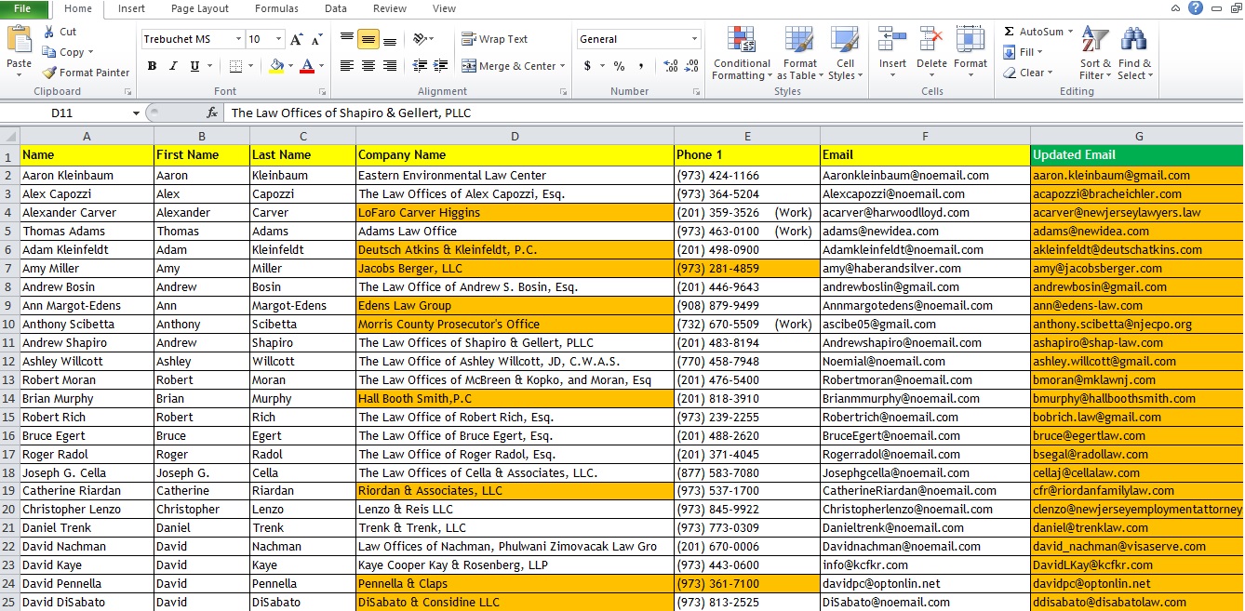Cut the selected cell content
The image size is (1245, 611).
[x=60, y=32]
